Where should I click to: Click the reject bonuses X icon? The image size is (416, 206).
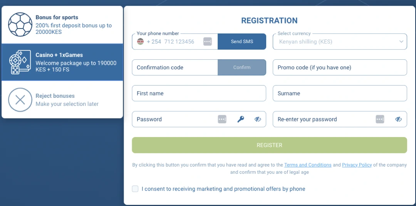pos(20,100)
